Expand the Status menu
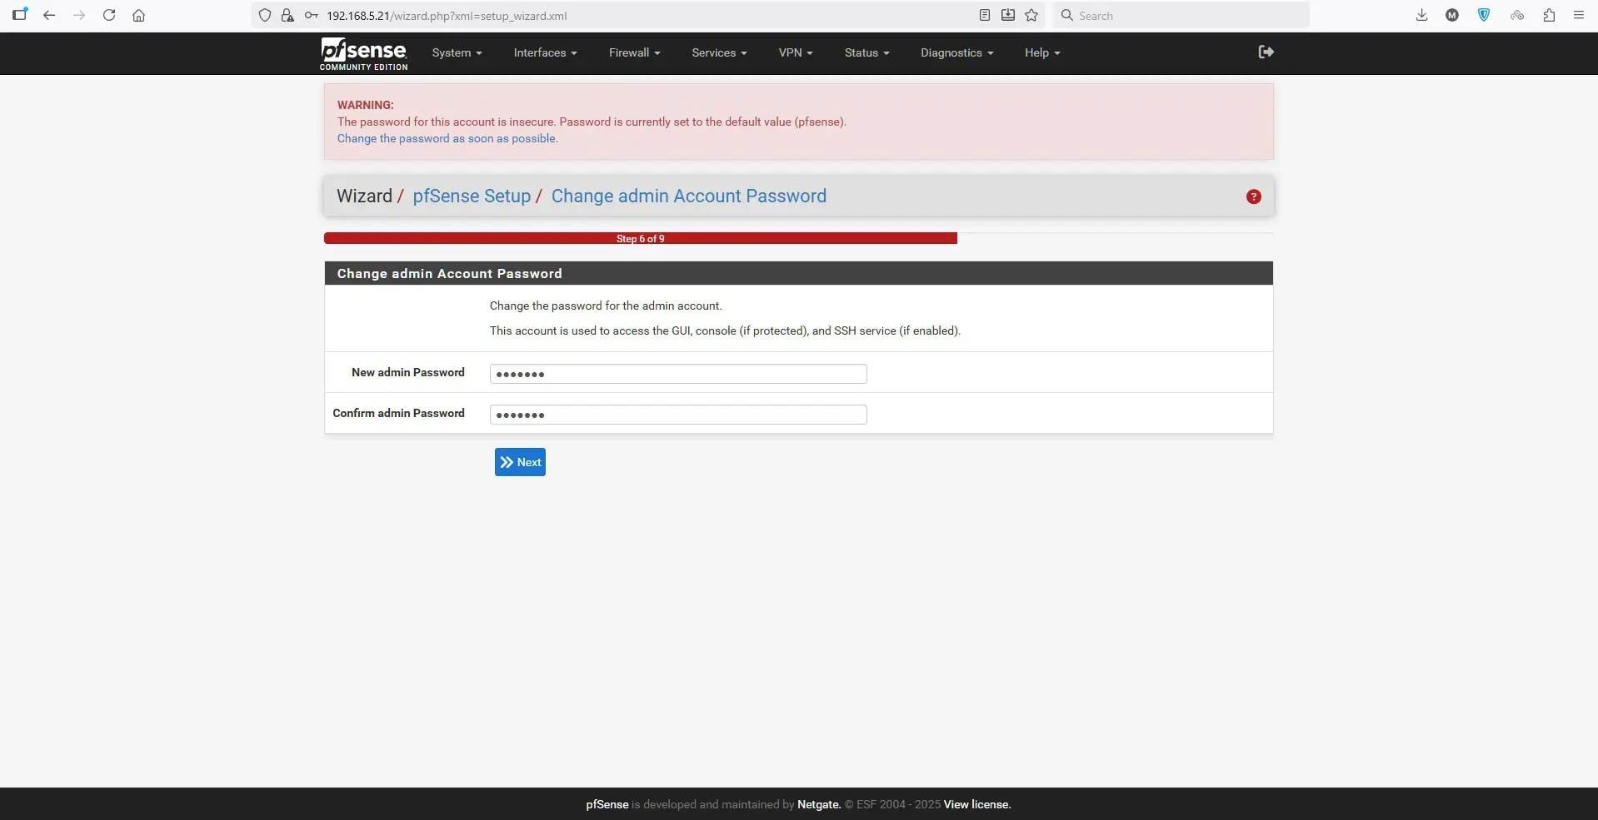 click(x=866, y=52)
